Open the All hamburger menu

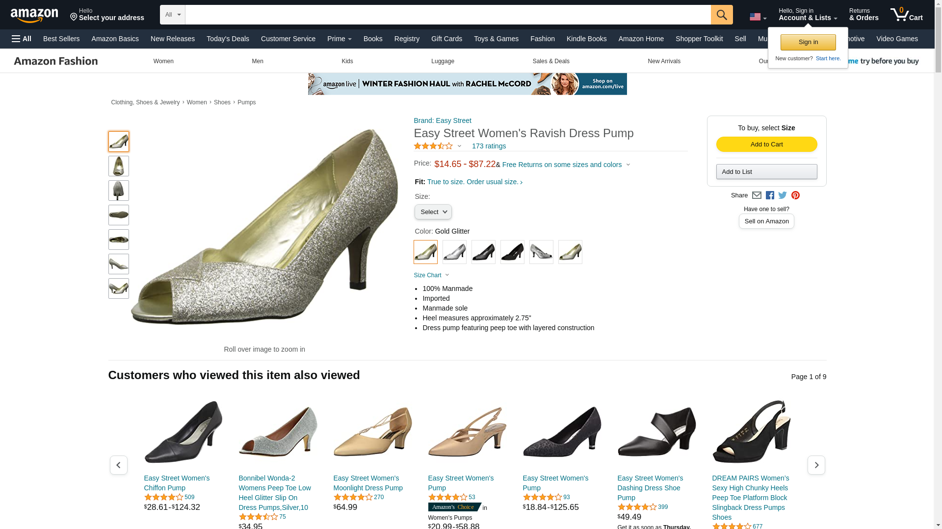point(22,39)
